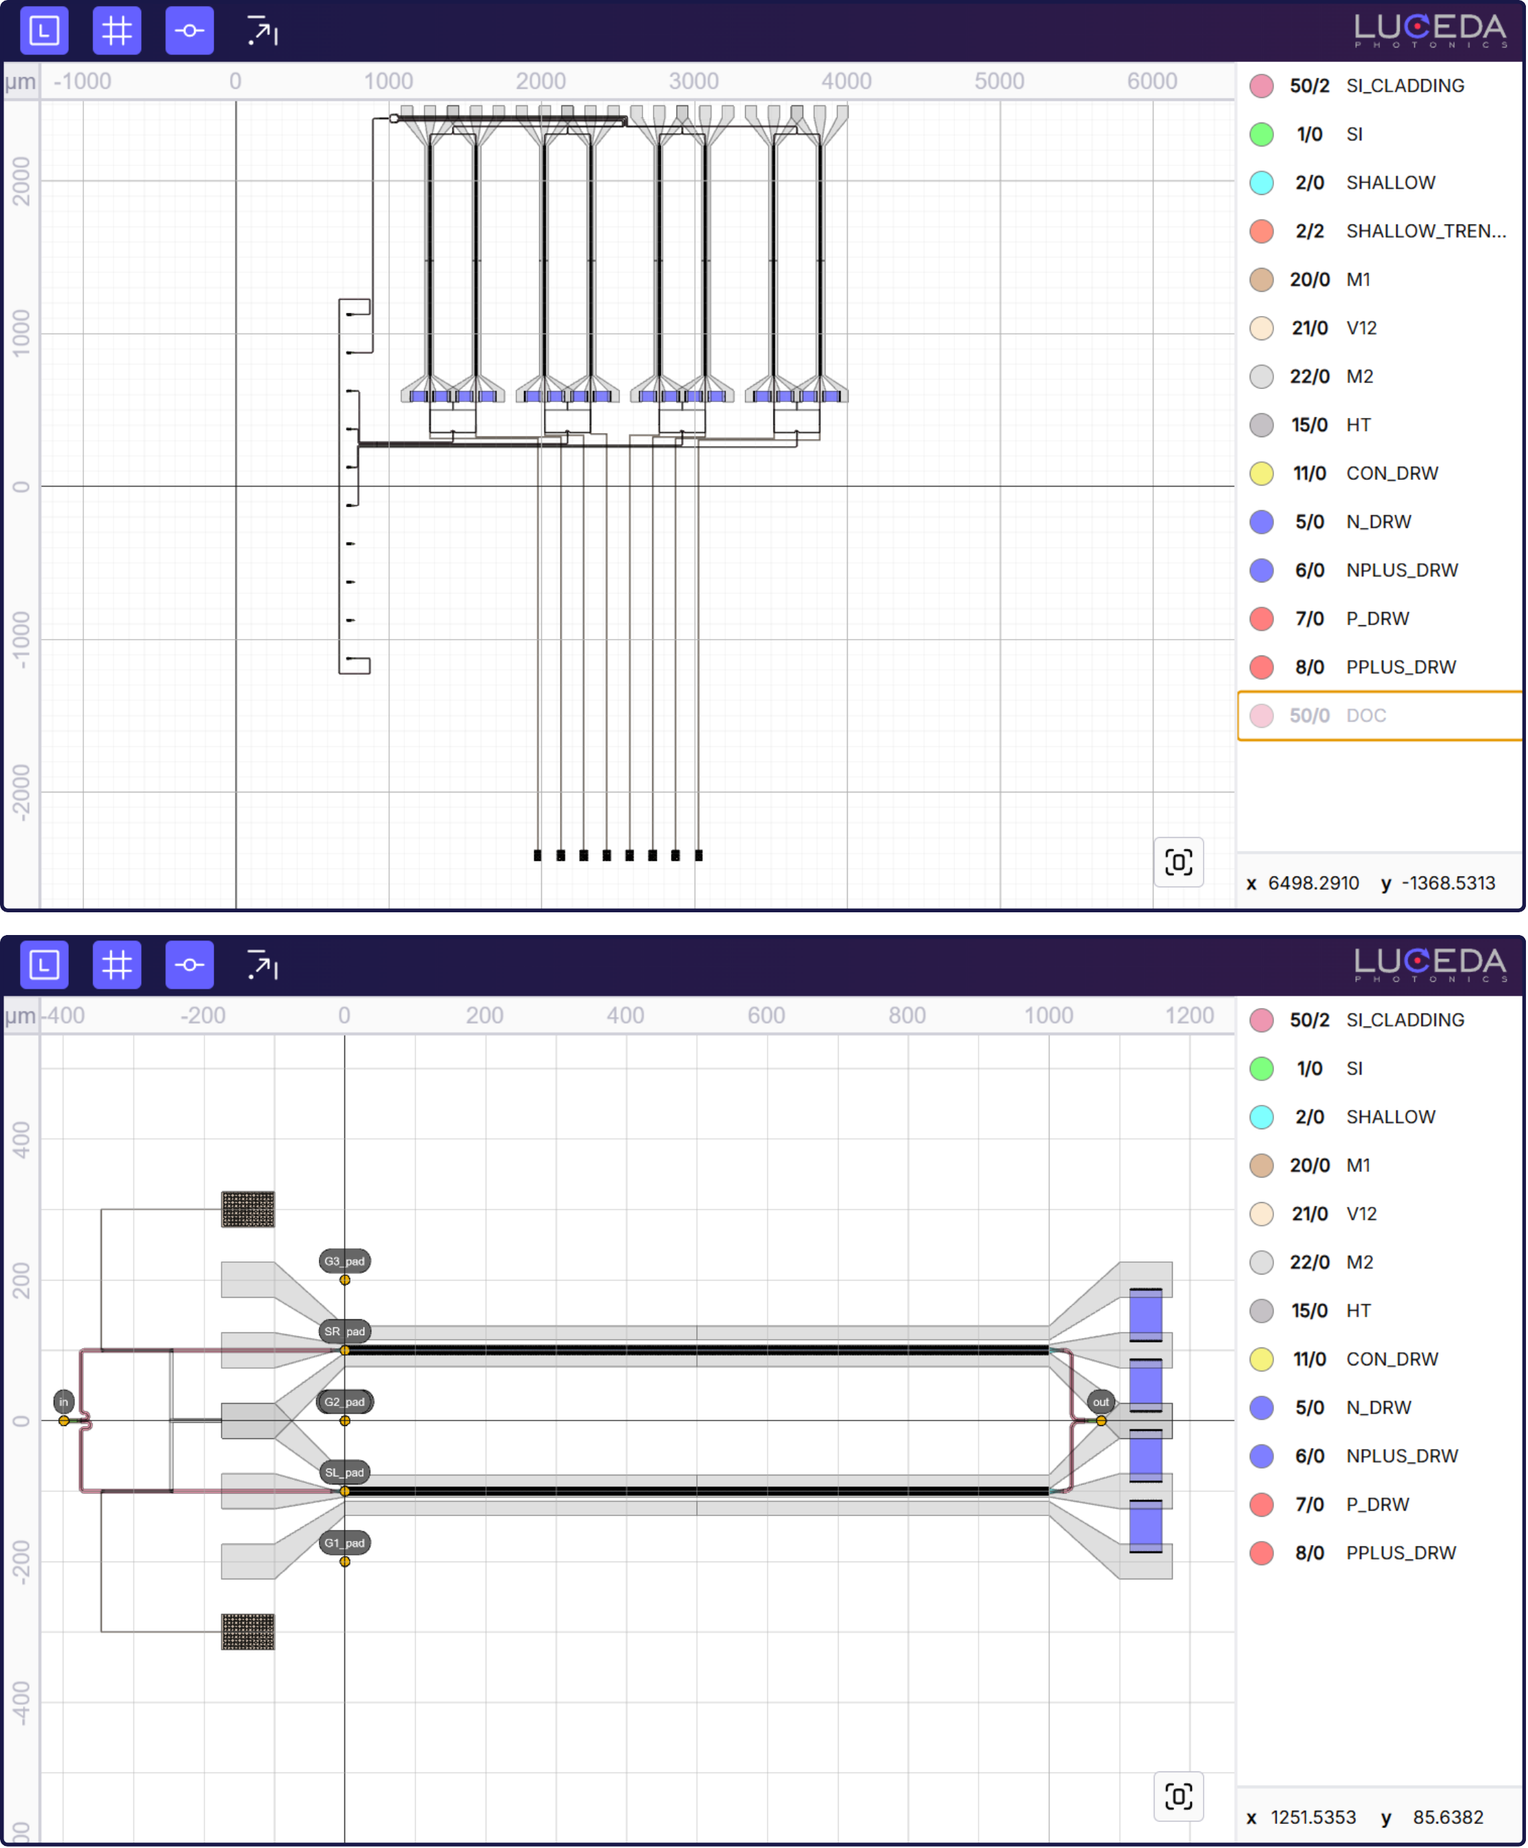Select the G3_pad port label
Viewport: 1528px width, 1848px height.
coord(344,1261)
